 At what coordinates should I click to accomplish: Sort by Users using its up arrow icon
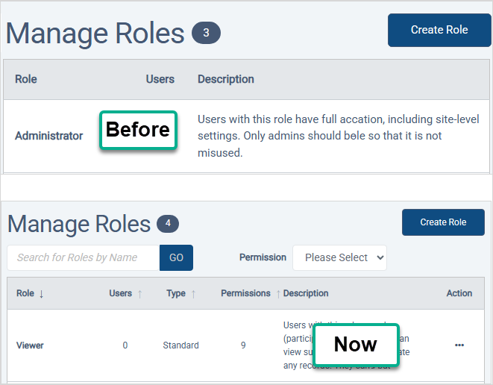point(139,294)
